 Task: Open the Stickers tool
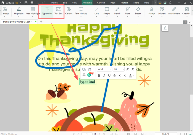tap(162, 11)
